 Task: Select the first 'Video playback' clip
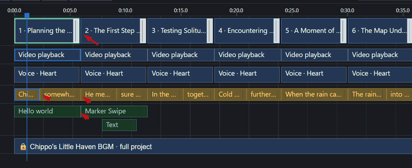47,55
